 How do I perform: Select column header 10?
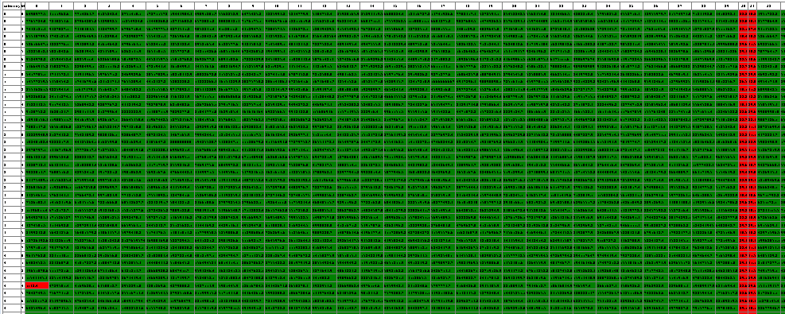[x=277, y=6]
